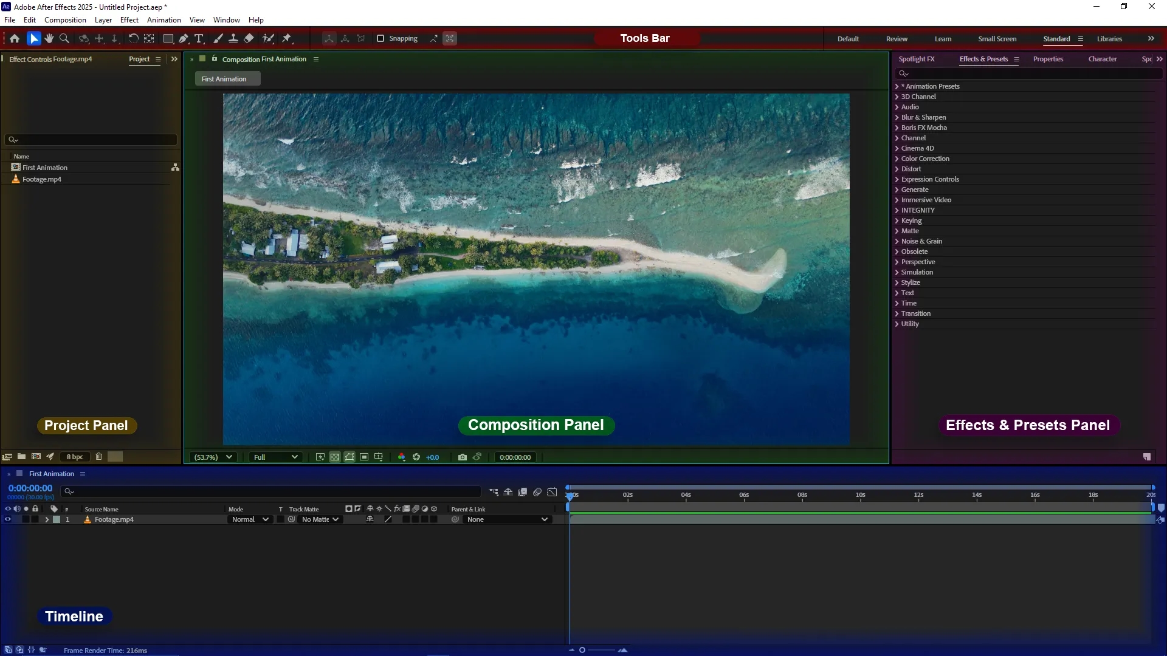The width and height of the screenshot is (1167, 656).
Task: Switch to the Libraries workspace
Action: click(1109, 39)
